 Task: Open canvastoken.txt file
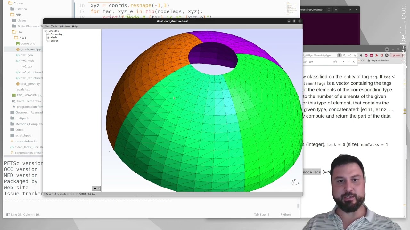tap(26, 141)
